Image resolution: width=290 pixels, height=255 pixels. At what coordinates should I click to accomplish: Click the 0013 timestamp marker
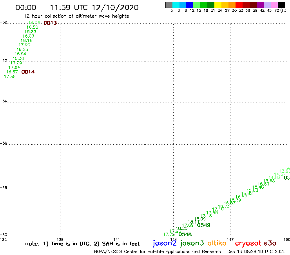50,23
